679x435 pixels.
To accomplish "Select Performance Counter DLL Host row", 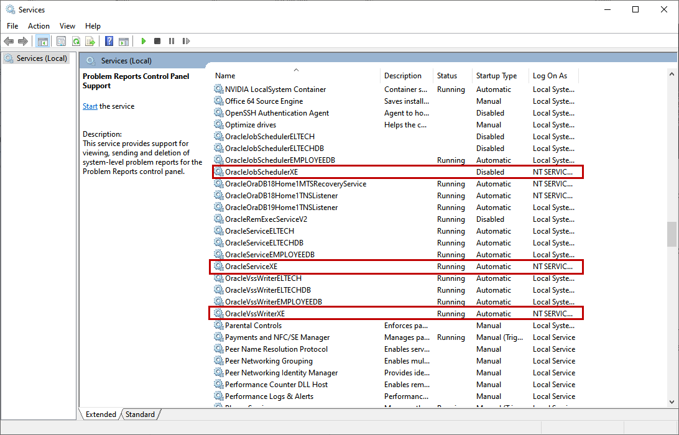I will [x=396, y=385].
